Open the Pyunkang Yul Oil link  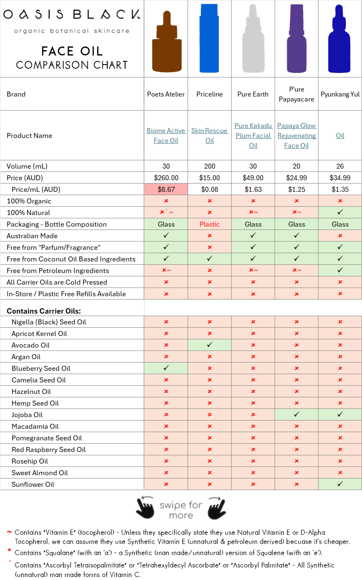click(340, 135)
